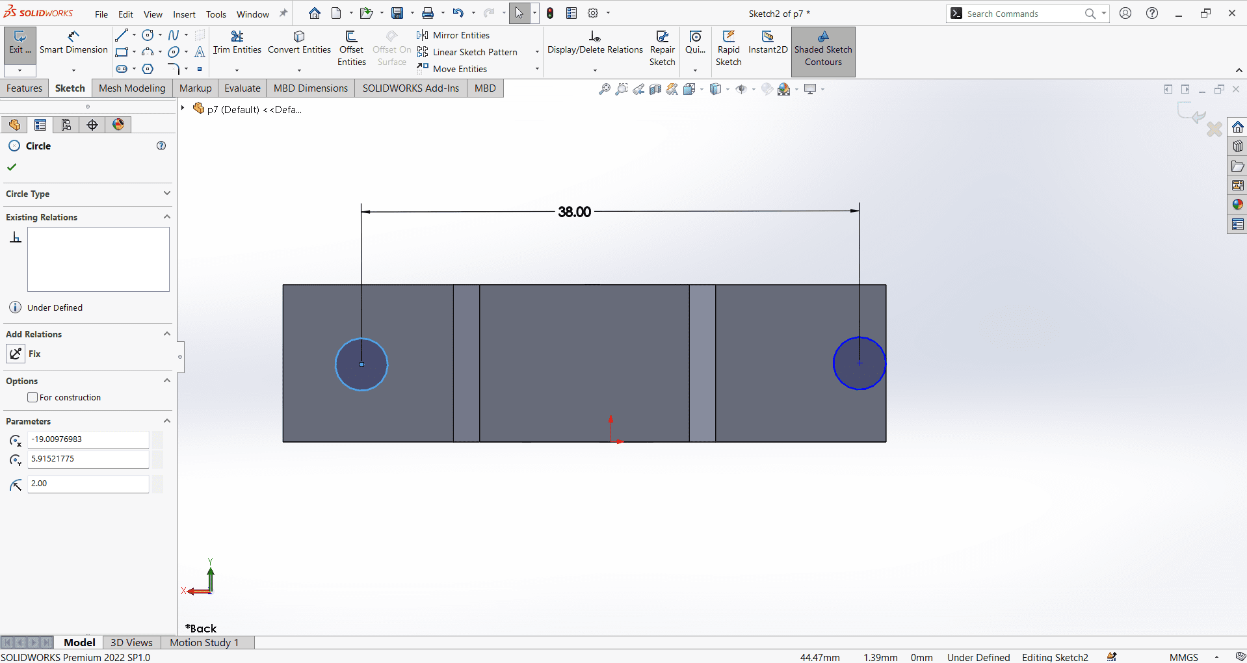Viewport: 1247px width, 663px height.
Task: Select the Ellipse sketch tool
Action: coord(174,52)
